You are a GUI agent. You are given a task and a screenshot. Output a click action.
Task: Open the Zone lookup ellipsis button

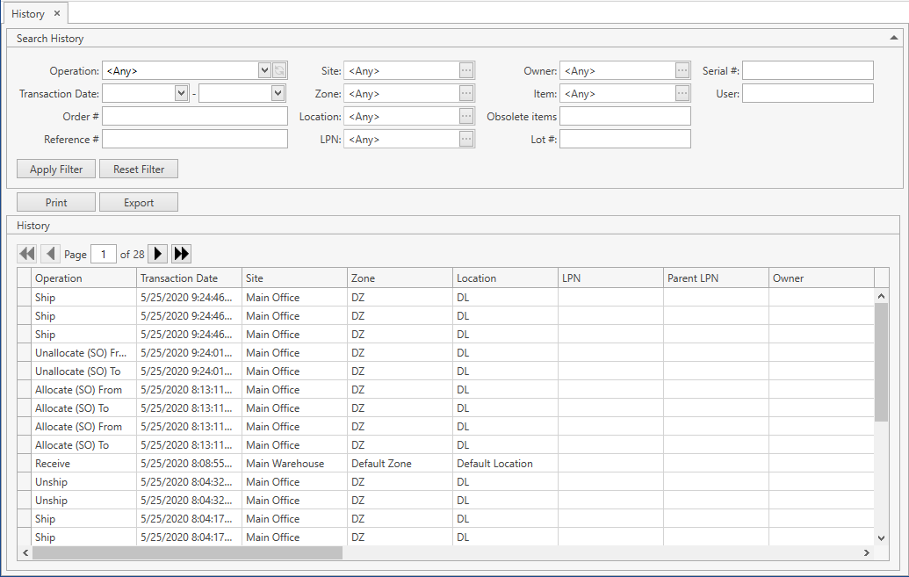point(466,94)
